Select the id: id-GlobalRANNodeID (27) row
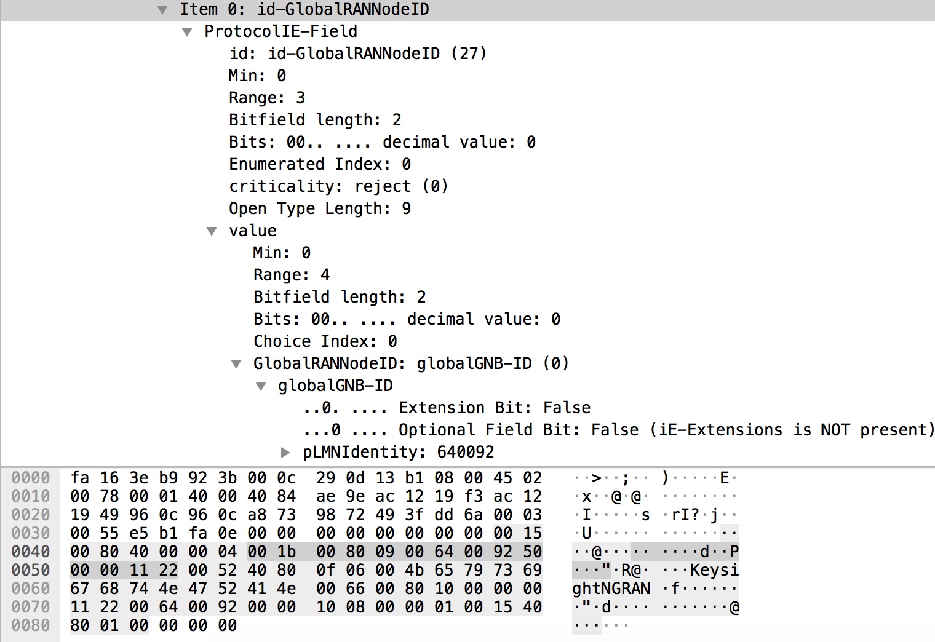This screenshot has width=935, height=642. click(x=358, y=53)
